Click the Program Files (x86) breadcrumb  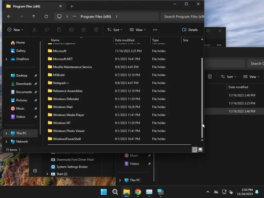tap(96, 16)
